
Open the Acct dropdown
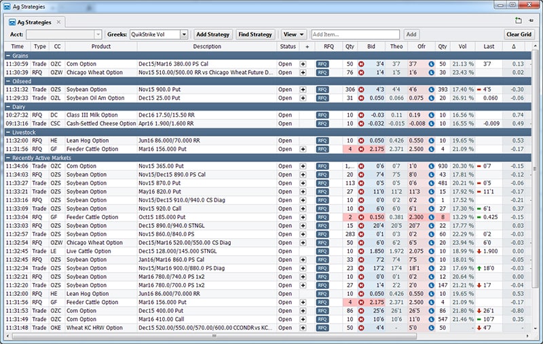point(98,34)
